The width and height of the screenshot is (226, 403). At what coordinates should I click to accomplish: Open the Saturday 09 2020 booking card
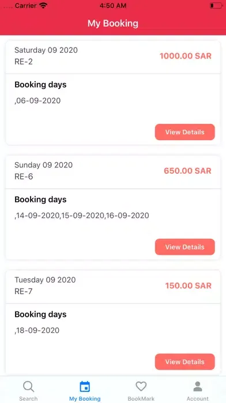coord(113,93)
